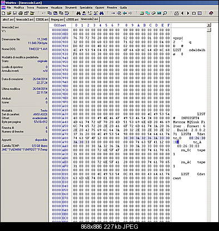Image resolution: width=219 pixels, height=231 pixels.
Task: Click the go-to-offset right arrow icon
Action: click(113, 13)
